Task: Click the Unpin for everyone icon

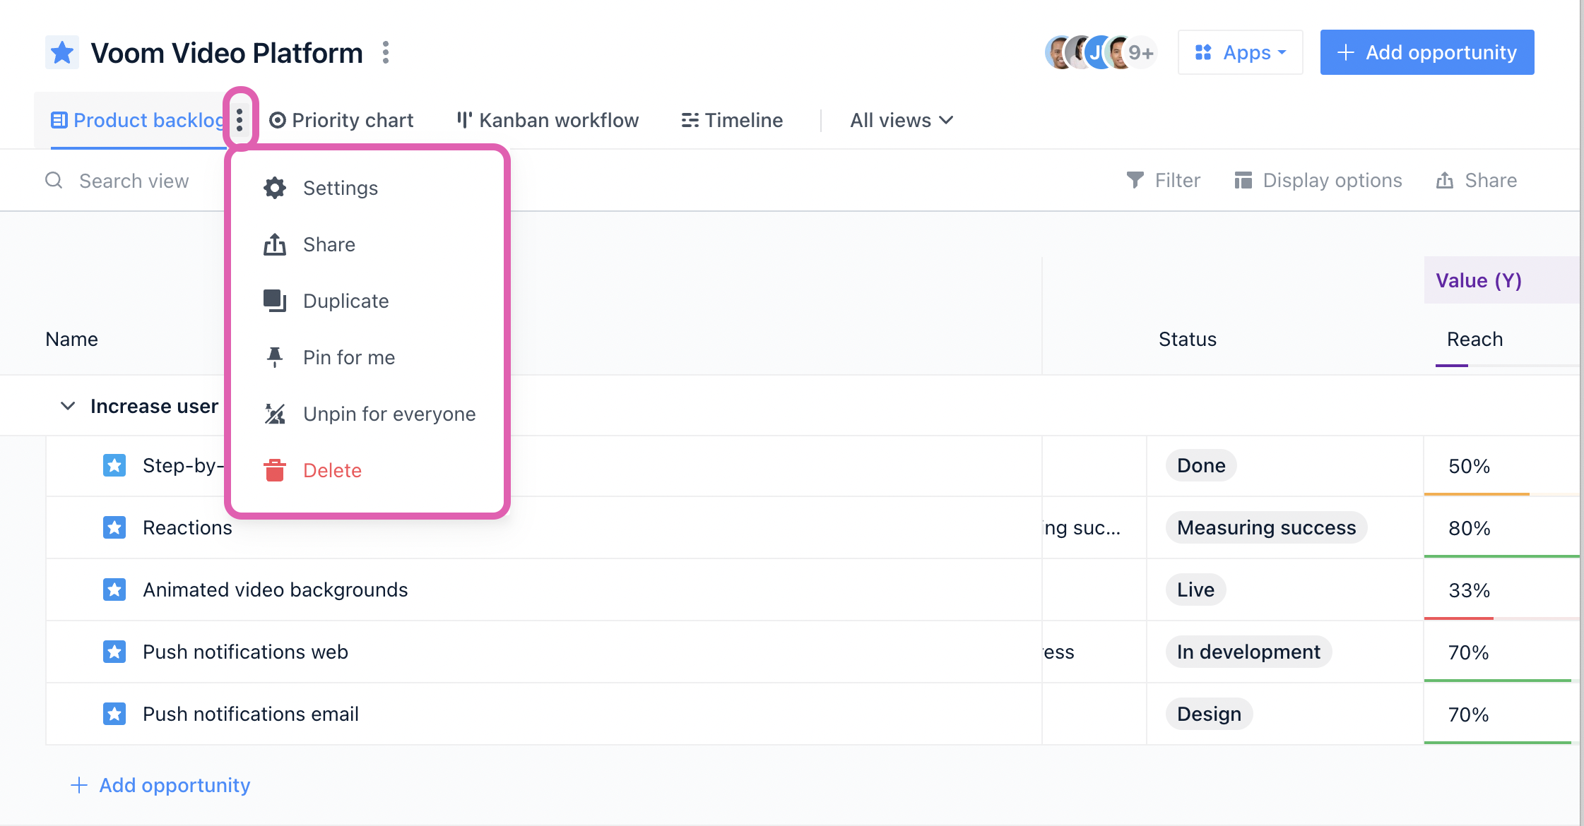Action: [275, 414]
